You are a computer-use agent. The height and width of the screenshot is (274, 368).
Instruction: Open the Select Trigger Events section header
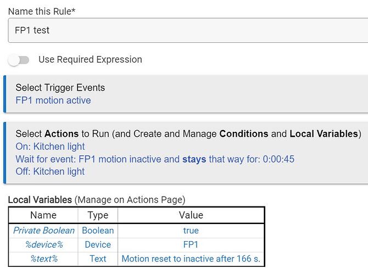click(x=60, y=88)
